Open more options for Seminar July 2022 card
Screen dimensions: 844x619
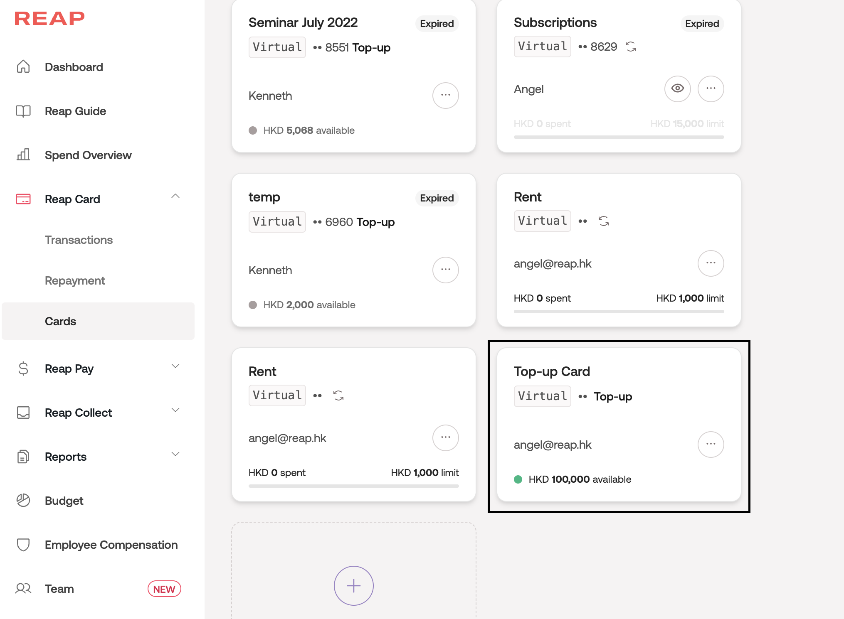click(445, 96)
